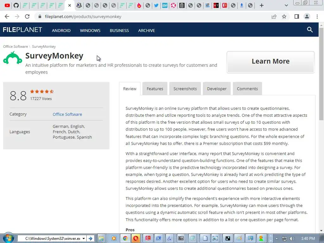The height and width of the screenshot is (243, 324).
Task: Open the Chrome three-dot menu
Action: [317, 16]
